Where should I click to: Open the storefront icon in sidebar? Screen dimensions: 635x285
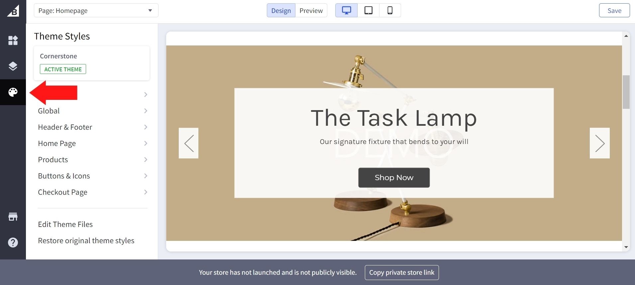[x=13, y=217]
